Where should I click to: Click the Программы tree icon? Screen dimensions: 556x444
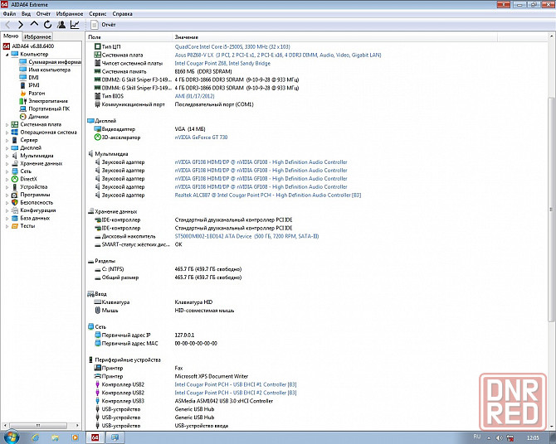[x=15, y=195]
